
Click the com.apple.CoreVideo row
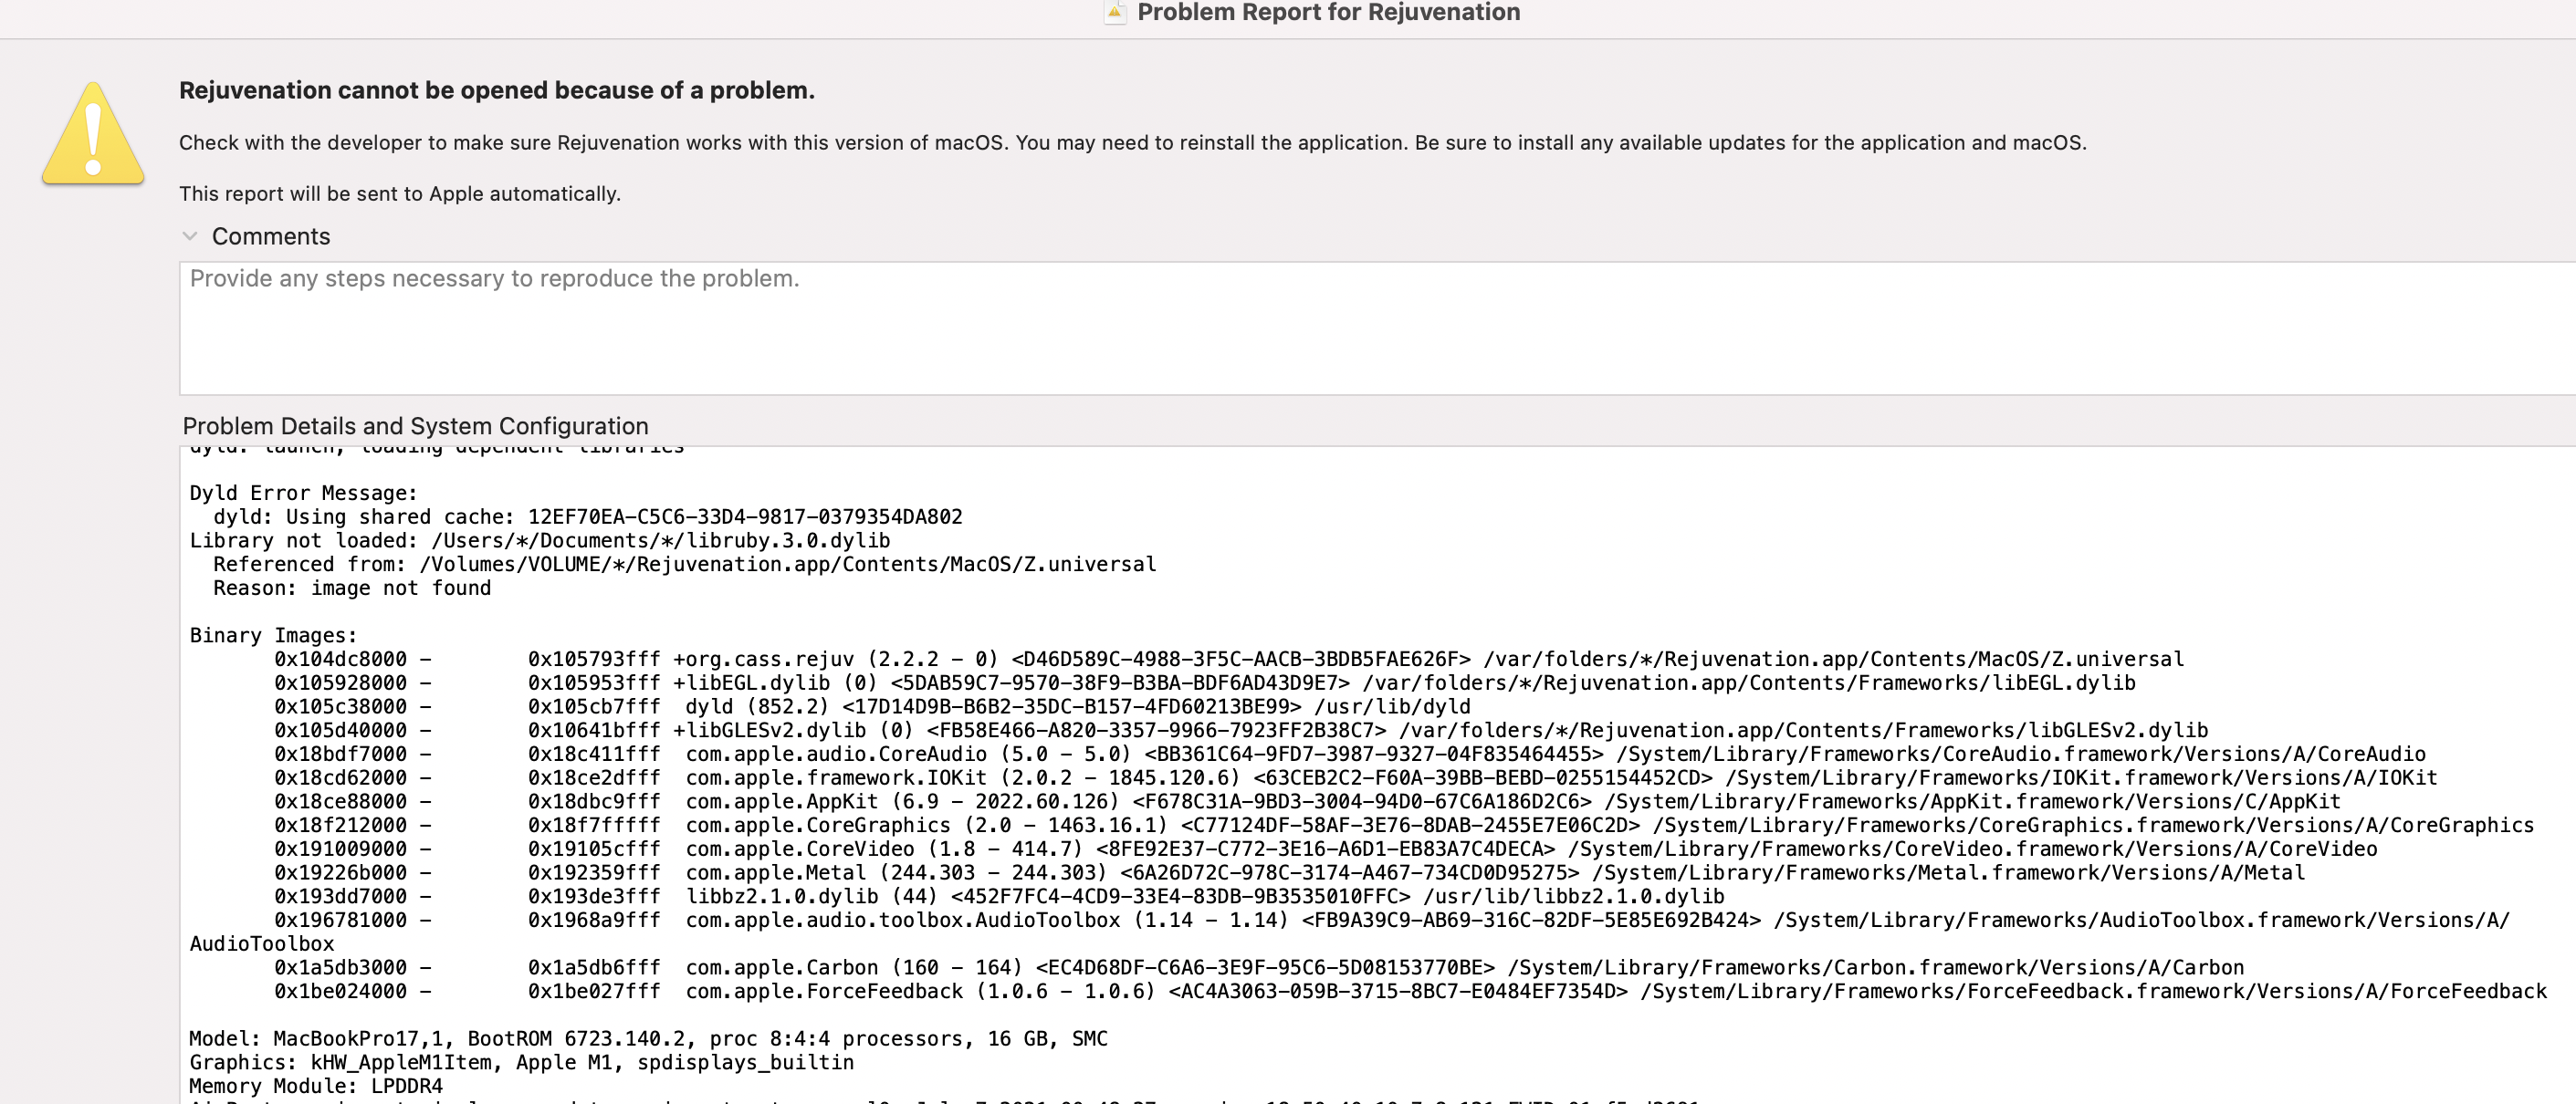pos(1326,849)
